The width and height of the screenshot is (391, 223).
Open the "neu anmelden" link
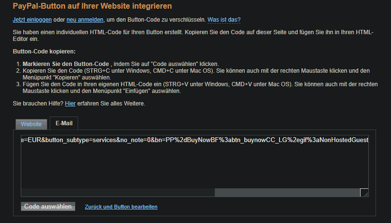85,20
